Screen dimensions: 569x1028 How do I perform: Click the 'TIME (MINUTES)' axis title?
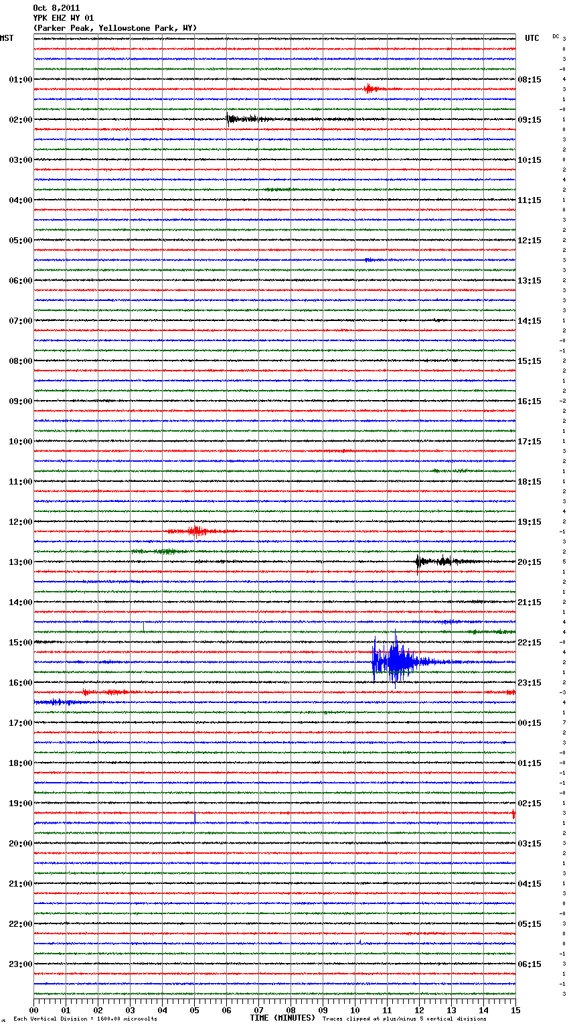coord(282,1018)
